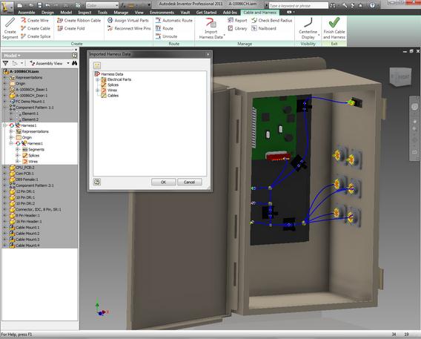
Task: Click help icon in Imported Harness Data dialog
Action: 97,182
